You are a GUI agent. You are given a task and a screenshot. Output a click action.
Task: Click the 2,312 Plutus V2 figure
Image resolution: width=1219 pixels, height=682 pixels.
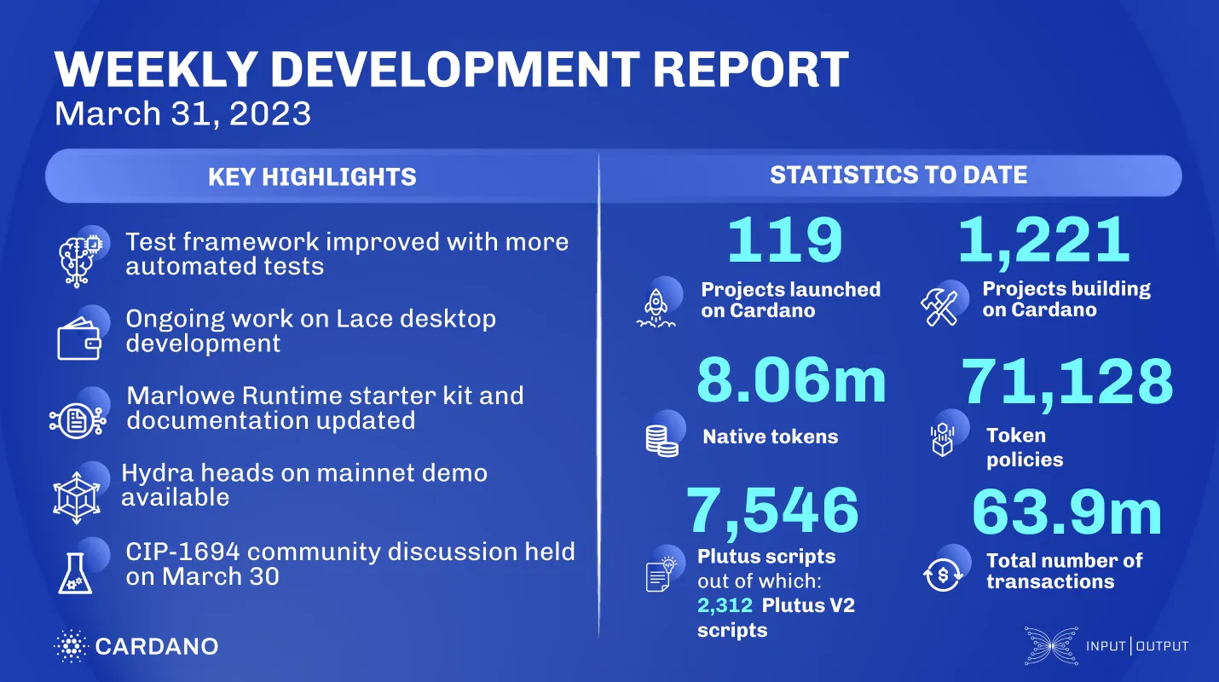725,605
